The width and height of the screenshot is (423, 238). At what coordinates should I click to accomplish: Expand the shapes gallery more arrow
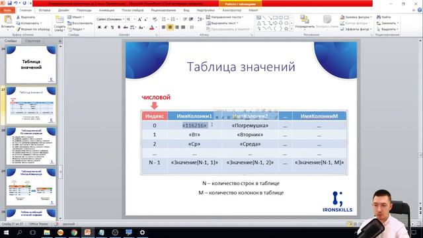tap(291, 29)
